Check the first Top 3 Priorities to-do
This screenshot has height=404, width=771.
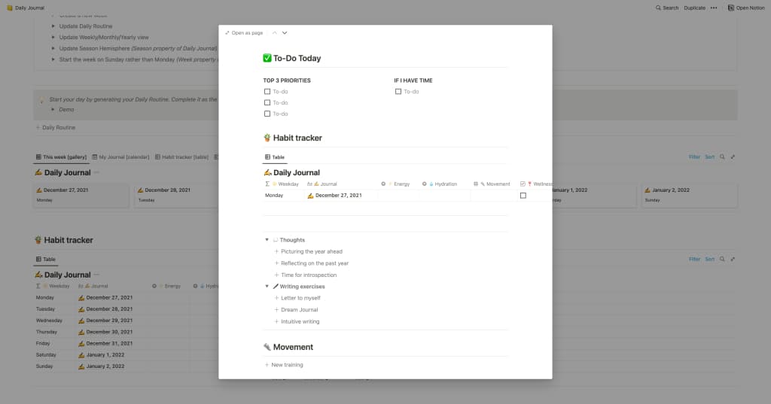(267, 92)
